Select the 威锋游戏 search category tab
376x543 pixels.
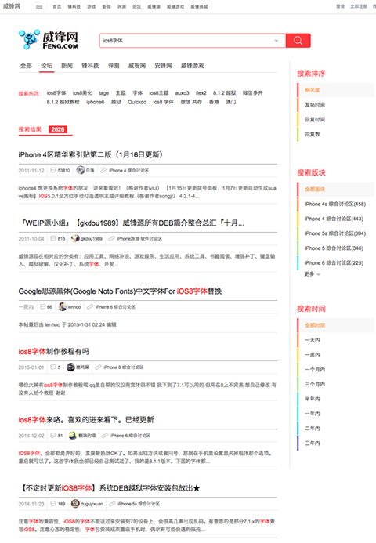(192, 66)
